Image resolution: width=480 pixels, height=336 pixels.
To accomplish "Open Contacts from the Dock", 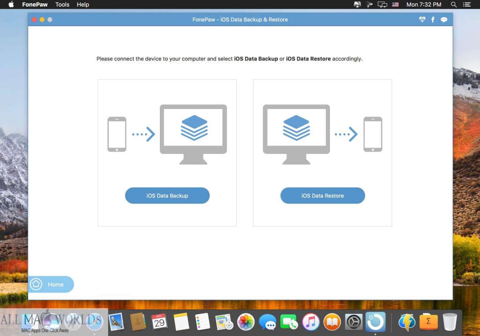I will [x=138, y=322].
